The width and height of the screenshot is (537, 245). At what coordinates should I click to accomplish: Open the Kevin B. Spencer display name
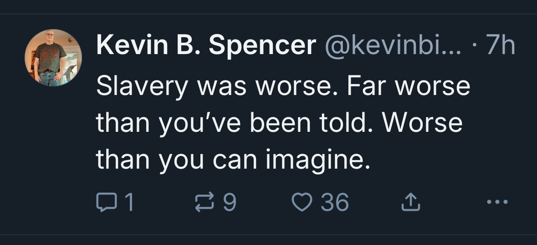[206, 45]
